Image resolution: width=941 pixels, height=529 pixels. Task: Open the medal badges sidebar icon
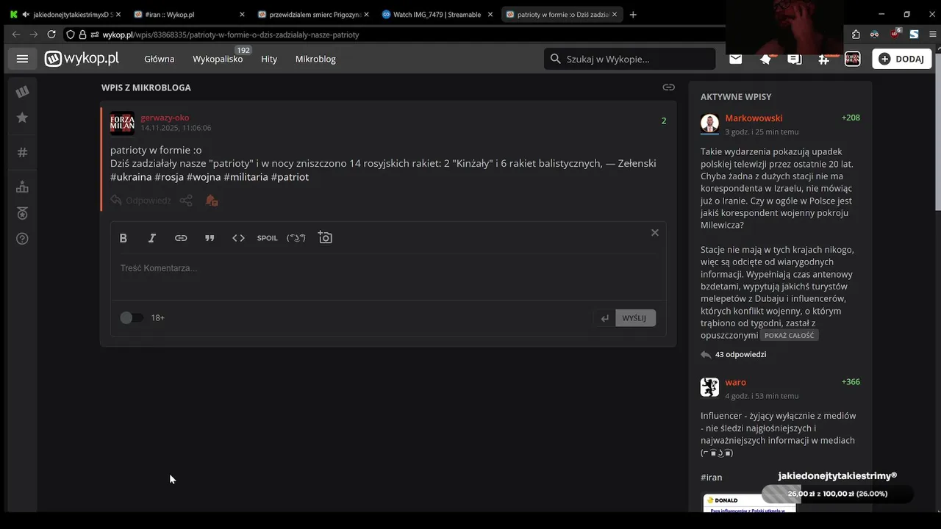(x=22, y=213)
